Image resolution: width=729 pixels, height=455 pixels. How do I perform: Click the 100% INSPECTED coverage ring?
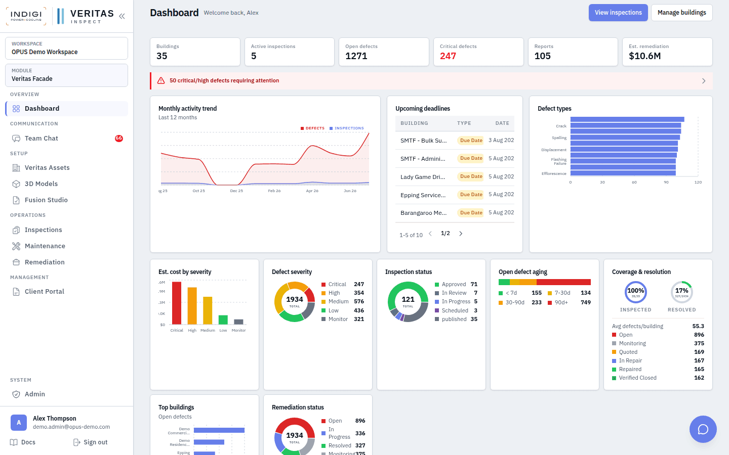coord(636,292)
